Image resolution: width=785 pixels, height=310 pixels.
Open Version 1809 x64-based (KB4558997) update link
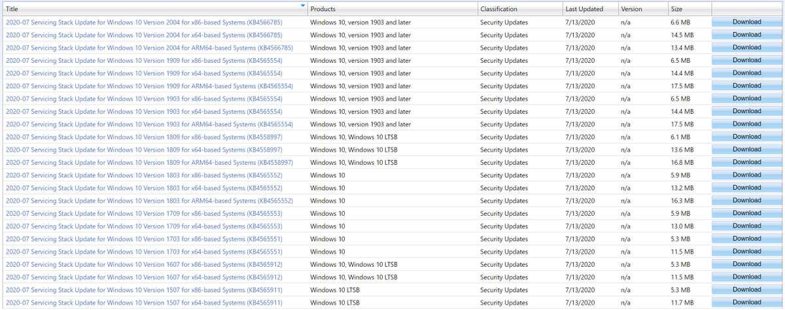tap(144, 150)
